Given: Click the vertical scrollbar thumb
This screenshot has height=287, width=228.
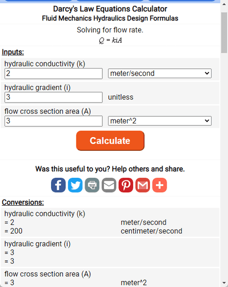Looking at the screenshot, I should pos(224,33).
